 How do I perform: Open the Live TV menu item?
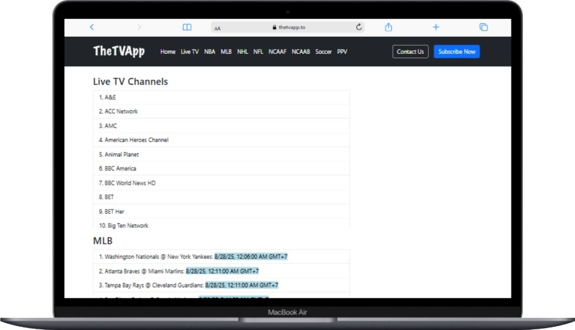pyautogui.click(x=190, y=51)
